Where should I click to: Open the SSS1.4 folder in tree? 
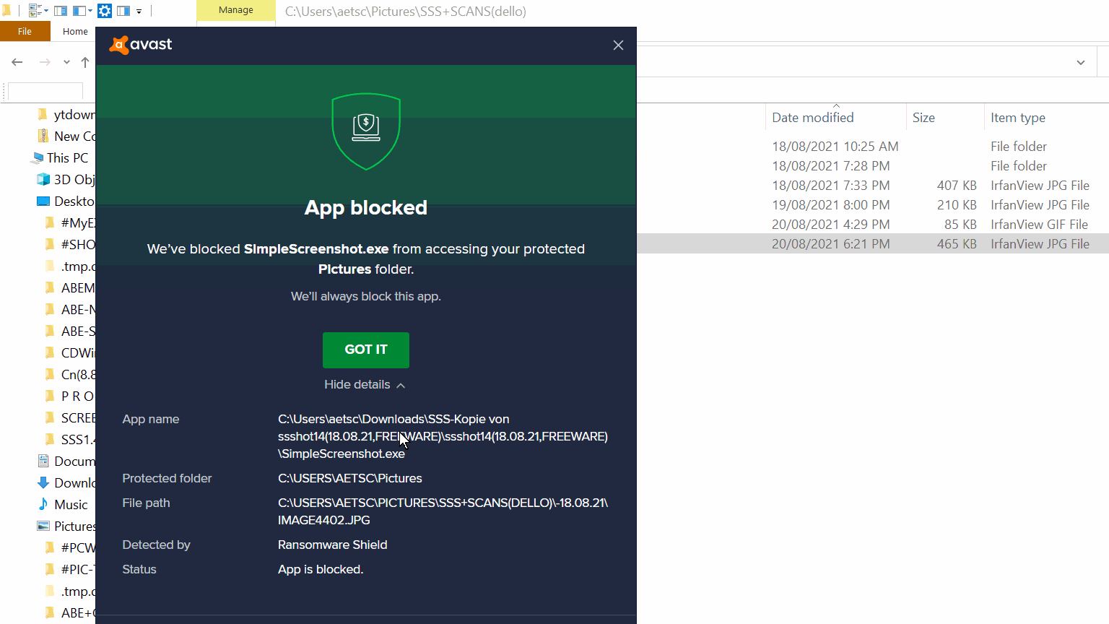(69, 440)
